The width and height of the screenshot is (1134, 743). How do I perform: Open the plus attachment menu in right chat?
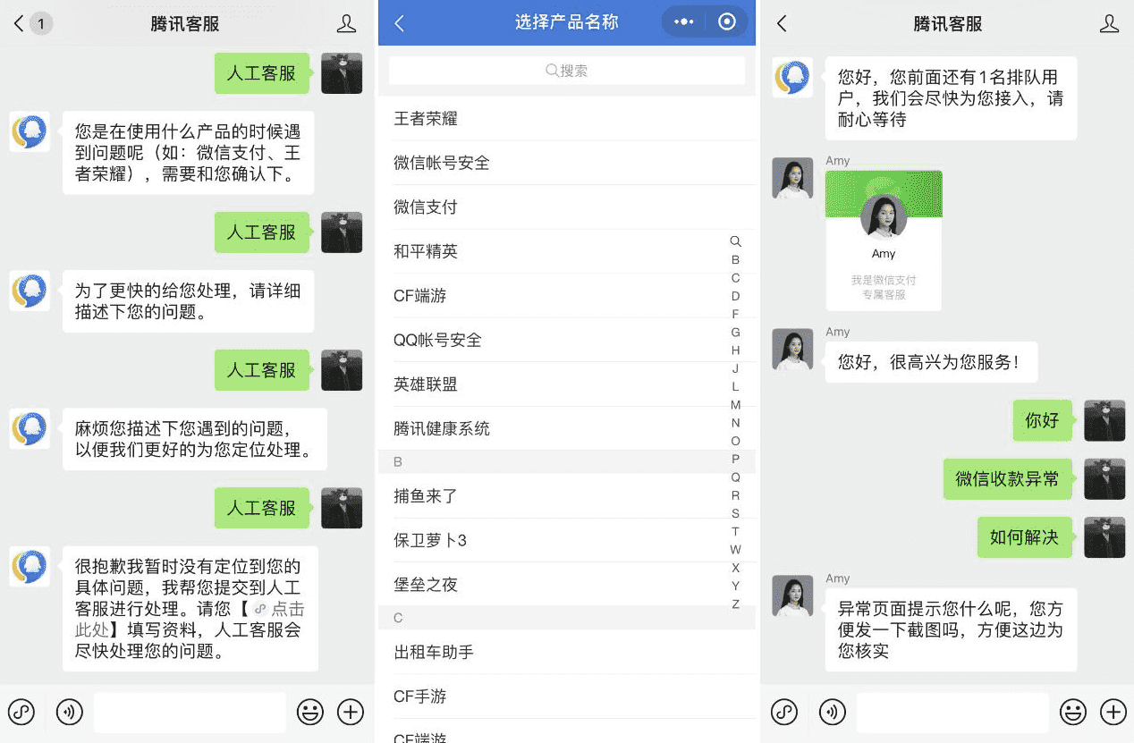[x=1113, y=712]
